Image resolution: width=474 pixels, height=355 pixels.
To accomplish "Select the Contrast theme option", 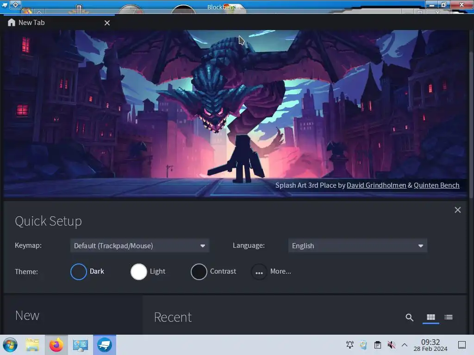I will 213,271.
